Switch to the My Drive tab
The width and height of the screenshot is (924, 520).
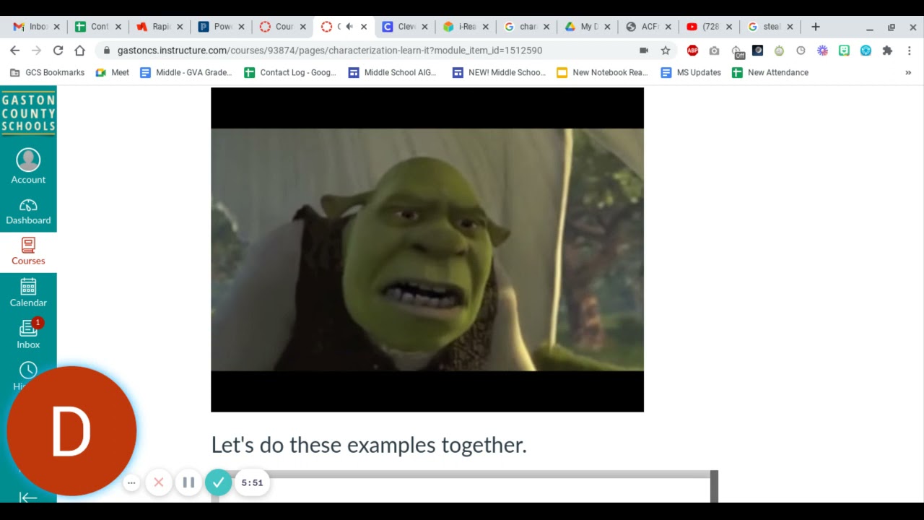coord(588,27)
